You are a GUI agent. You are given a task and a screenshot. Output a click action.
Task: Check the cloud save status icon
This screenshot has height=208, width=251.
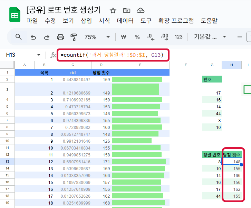click(x=141, y=10)
